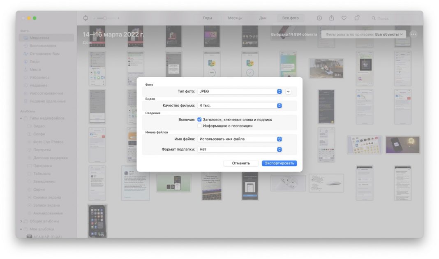This screenshot has height=259, width=439.
Task: Open the Имя файла dropdown
Action: pyautogui.click(x=240, y=139)
